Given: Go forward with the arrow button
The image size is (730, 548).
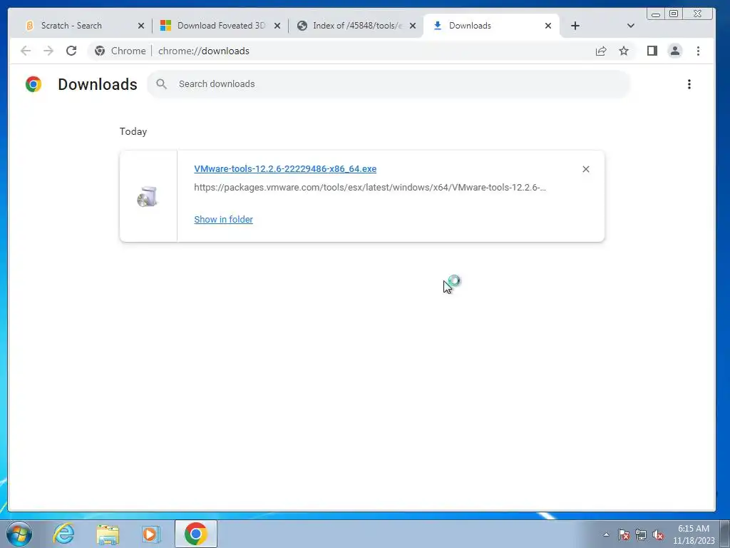Looking at the screenshot, I should (x=48, y=51).
